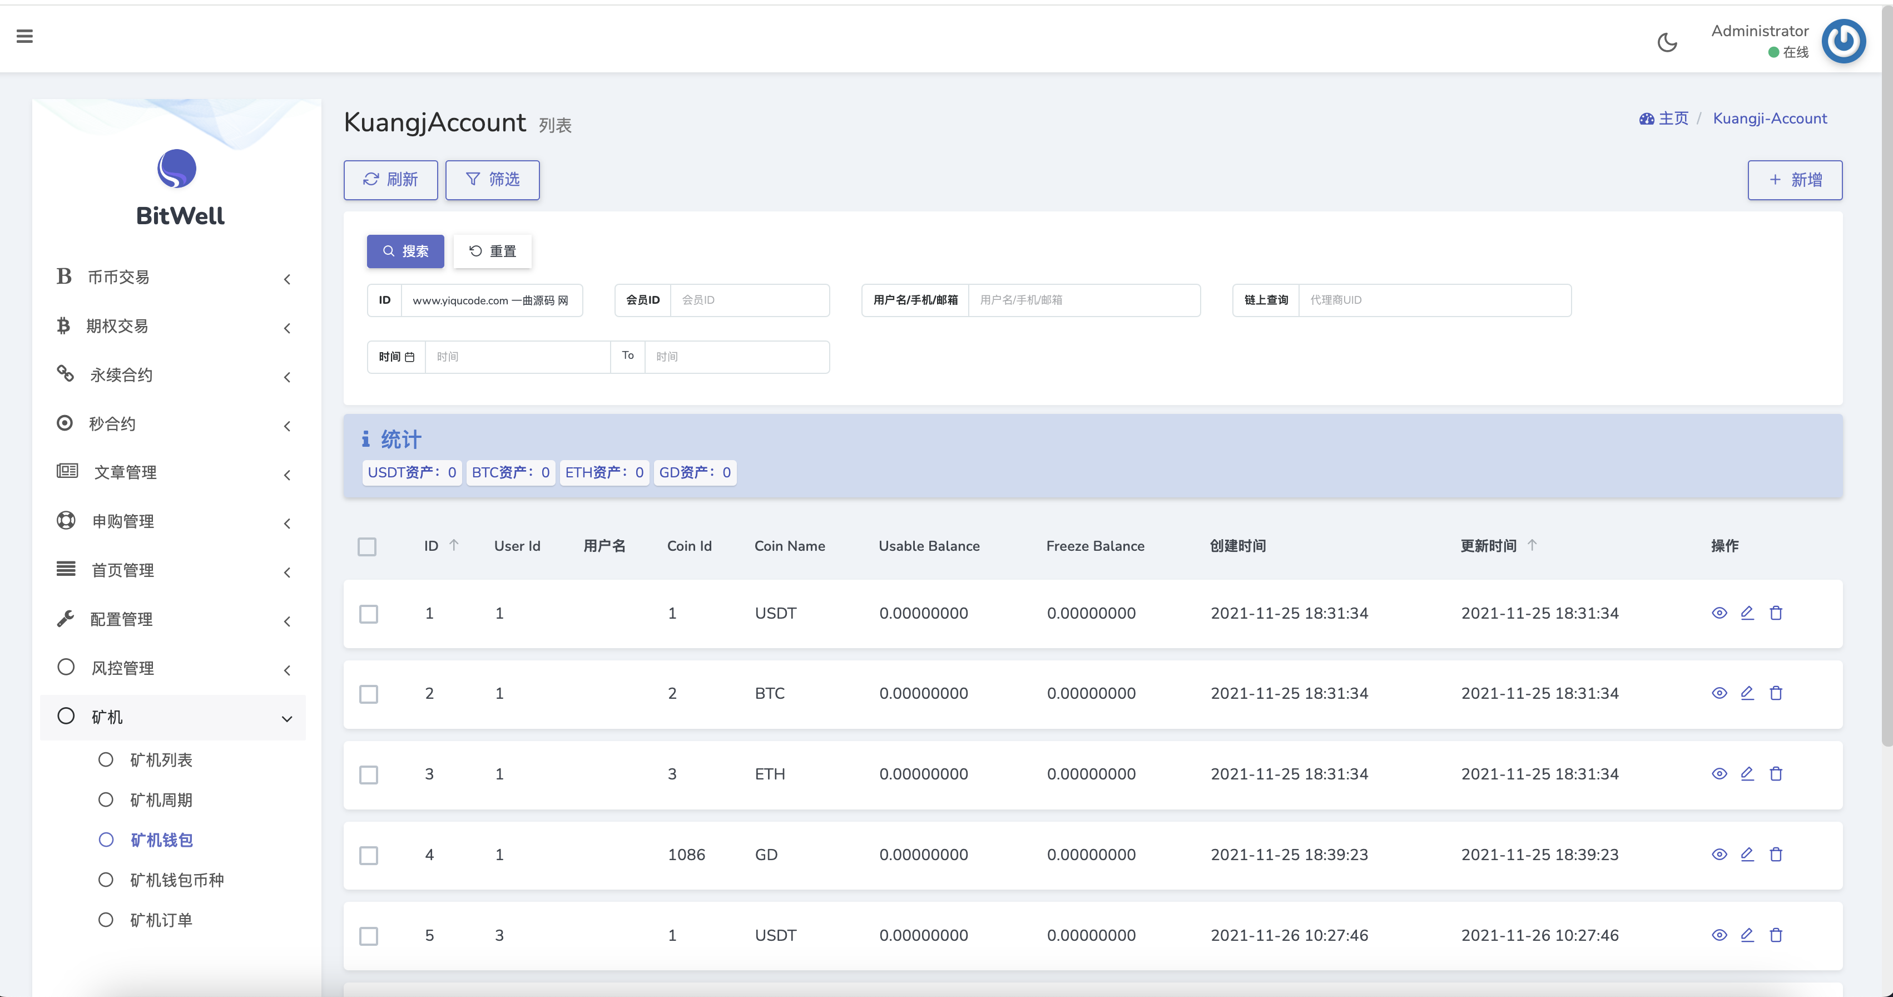Click the 新增 add button
The width and height of the screenshot is (1893, 997).
1794,180
